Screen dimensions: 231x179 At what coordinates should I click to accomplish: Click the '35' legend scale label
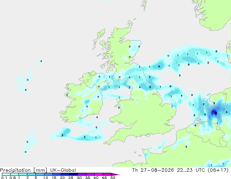point(87,178)
